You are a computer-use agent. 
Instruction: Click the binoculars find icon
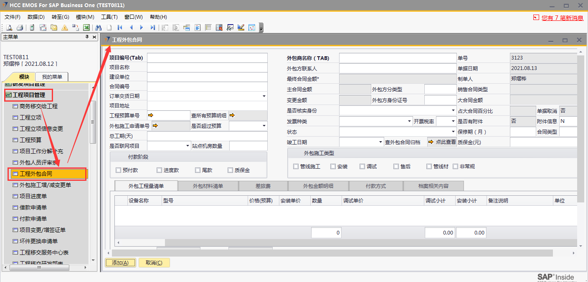click(99, 27)
